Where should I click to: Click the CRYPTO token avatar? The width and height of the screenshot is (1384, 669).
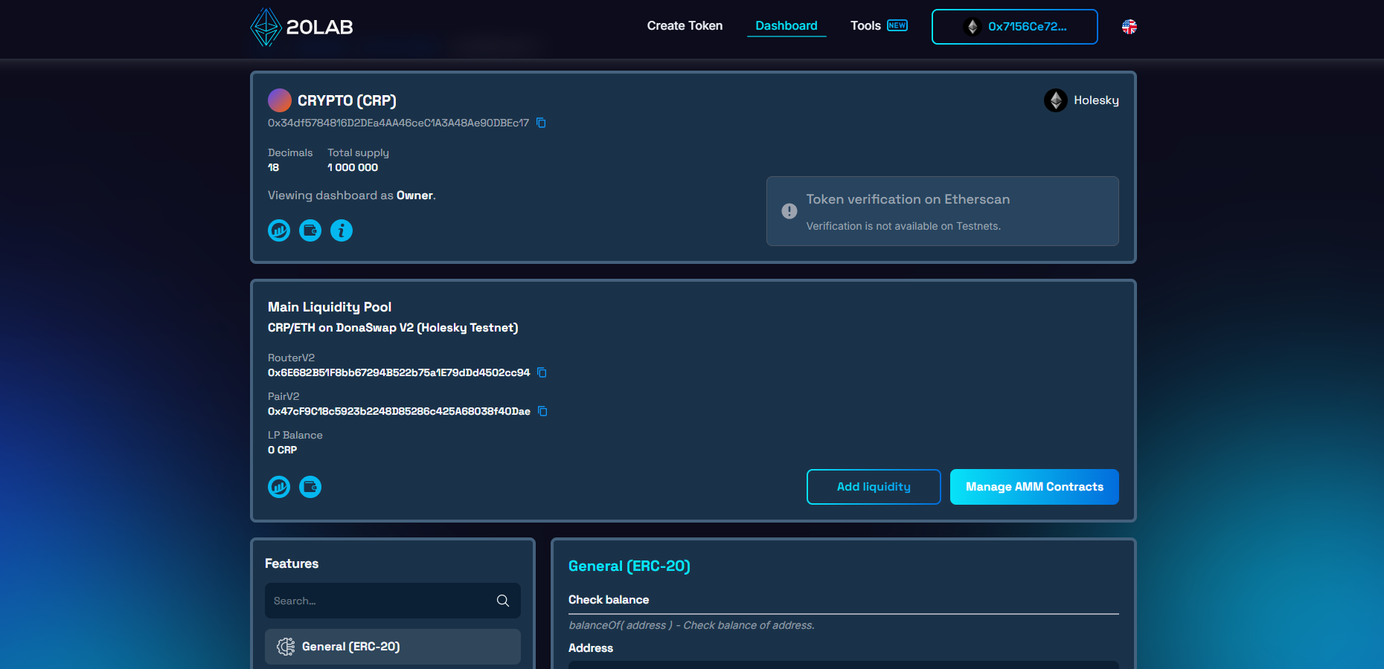coord(280,100)
